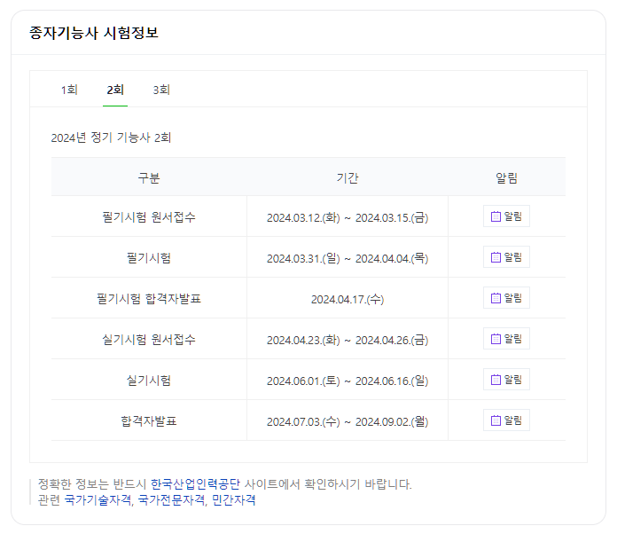The height and width of the screenshot is (534, 617).
Task: Click 2024년 정기 기능사 2회 caption
Action: pyautogui.click(x=111, y=137)
